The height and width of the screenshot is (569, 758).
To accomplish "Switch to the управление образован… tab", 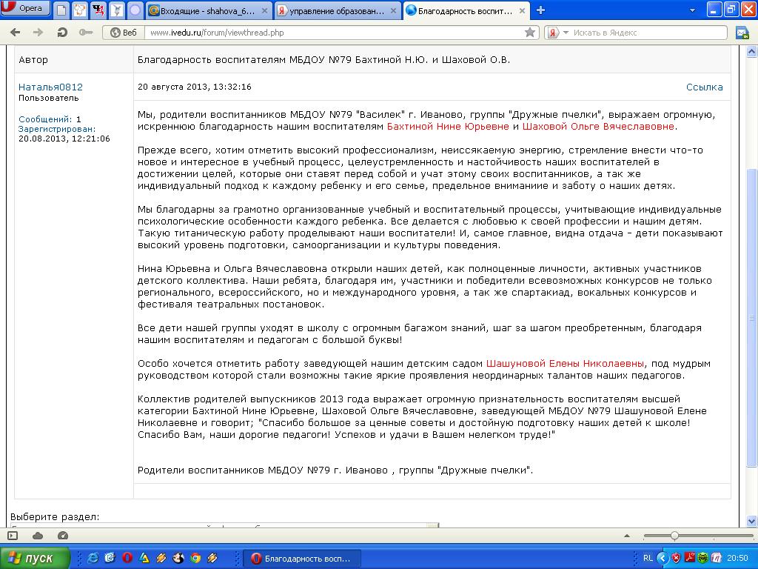I will point(338,10).
